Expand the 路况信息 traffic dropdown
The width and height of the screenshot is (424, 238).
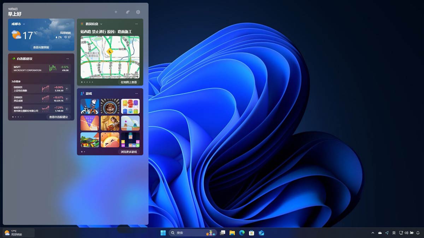click(x=101, y=24)
